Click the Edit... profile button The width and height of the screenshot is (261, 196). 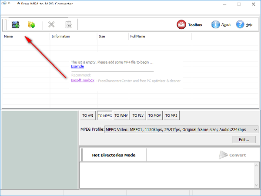[244, 140]
